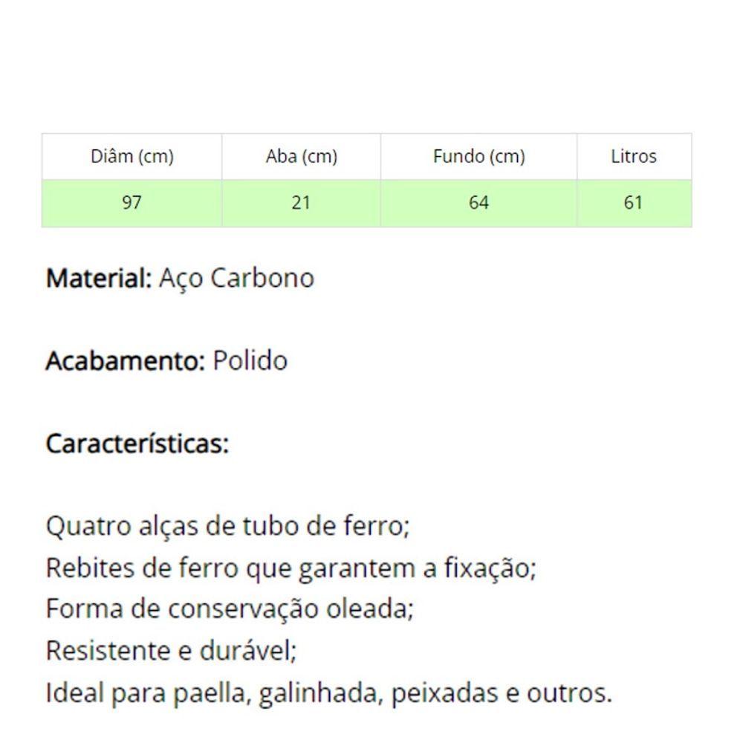Select the Litros value 61 cell

coord(634,203)
